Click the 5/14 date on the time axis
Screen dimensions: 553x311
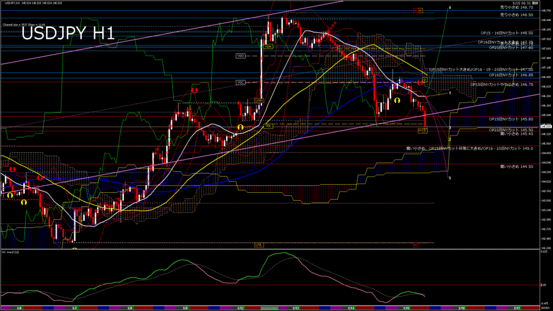(x=351, y=308)
